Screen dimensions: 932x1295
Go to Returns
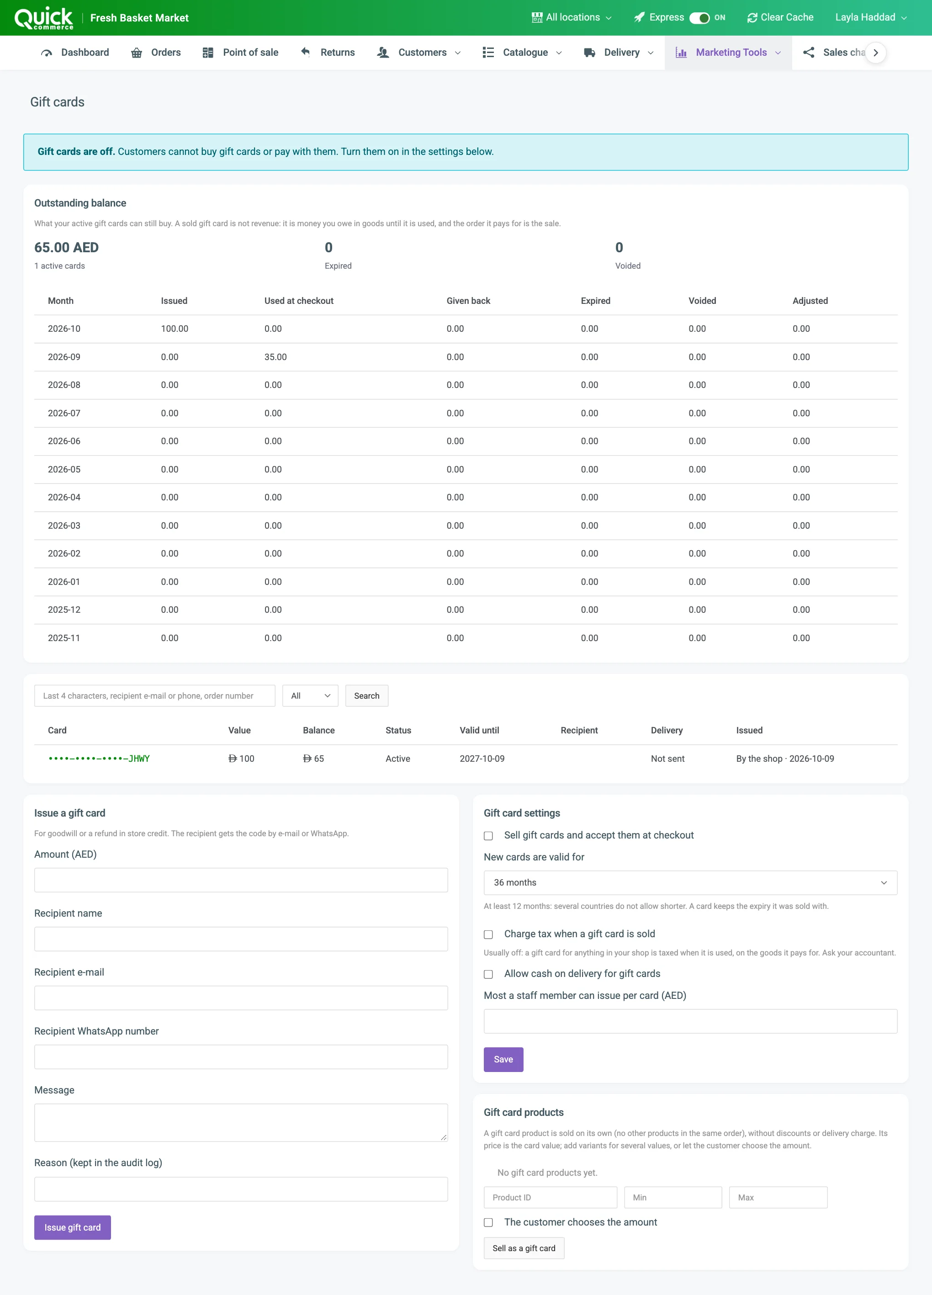click(x=328, y=53)
